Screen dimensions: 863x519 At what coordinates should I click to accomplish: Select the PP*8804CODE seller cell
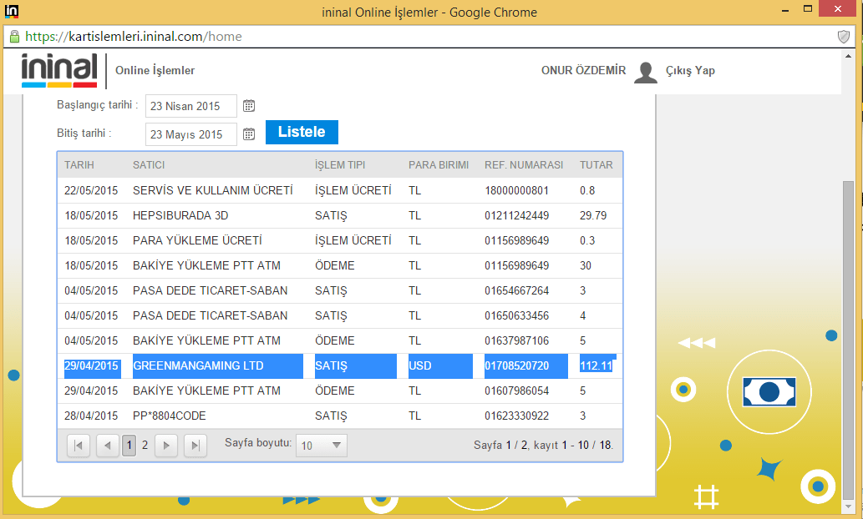(169, 416)
